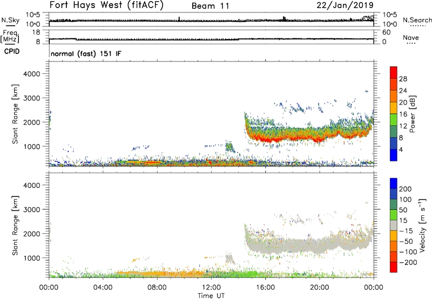Select the light green 12–16 dB Power segment
432x299 pixels.
tap(394, 120)
